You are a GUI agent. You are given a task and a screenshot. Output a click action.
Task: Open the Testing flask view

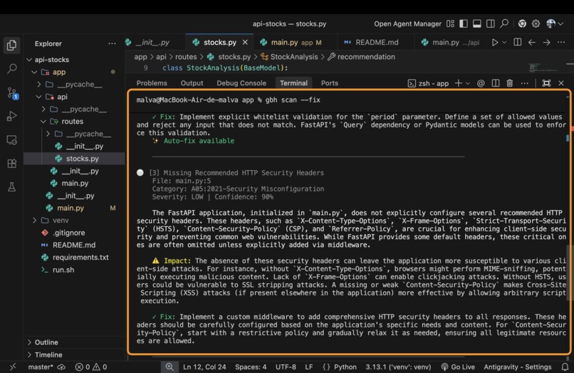(x=11, y=187)
